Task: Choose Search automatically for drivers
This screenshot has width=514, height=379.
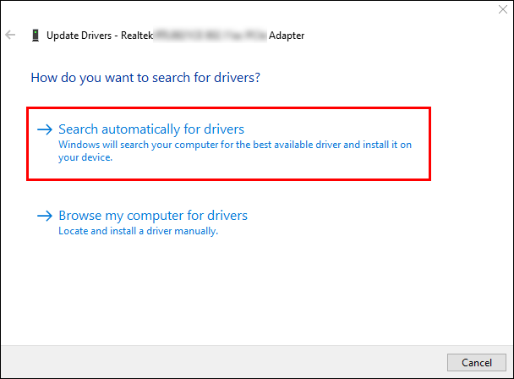Action: click(150, 129)
